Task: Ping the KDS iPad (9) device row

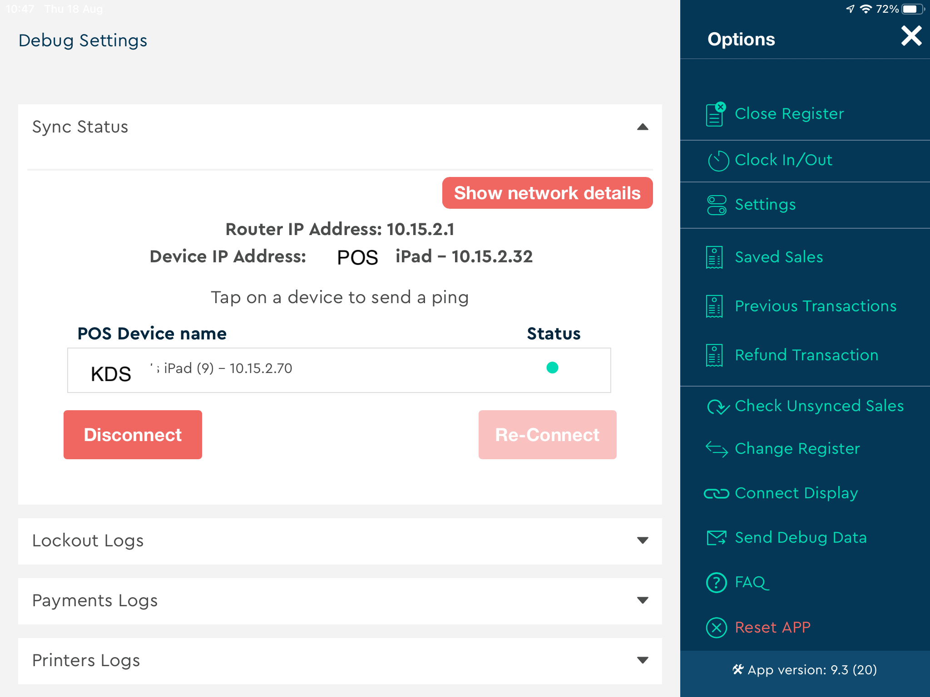Action: pos(339,370)
